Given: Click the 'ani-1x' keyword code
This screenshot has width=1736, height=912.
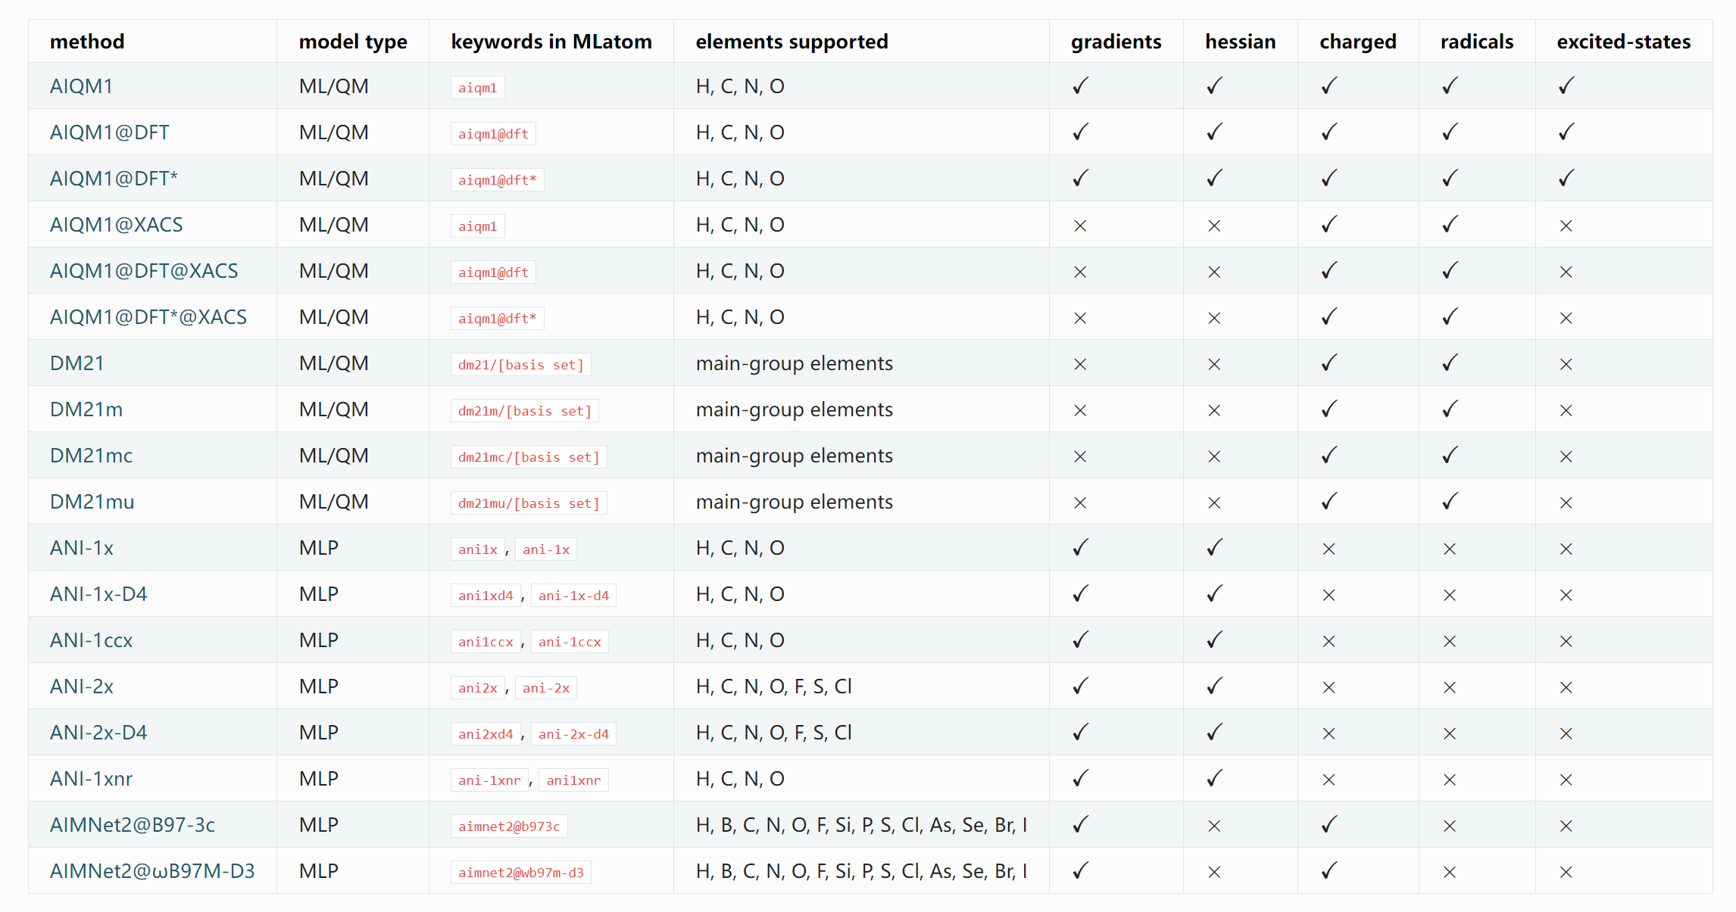Looking at the screenshot, I should coord(546,549).
